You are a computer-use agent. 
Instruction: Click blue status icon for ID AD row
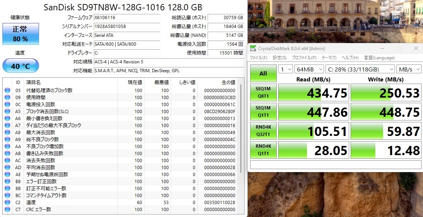(7, 167)
